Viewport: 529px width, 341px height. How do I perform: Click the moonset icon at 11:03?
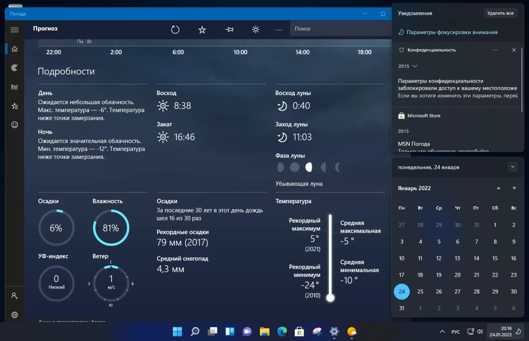282,137
